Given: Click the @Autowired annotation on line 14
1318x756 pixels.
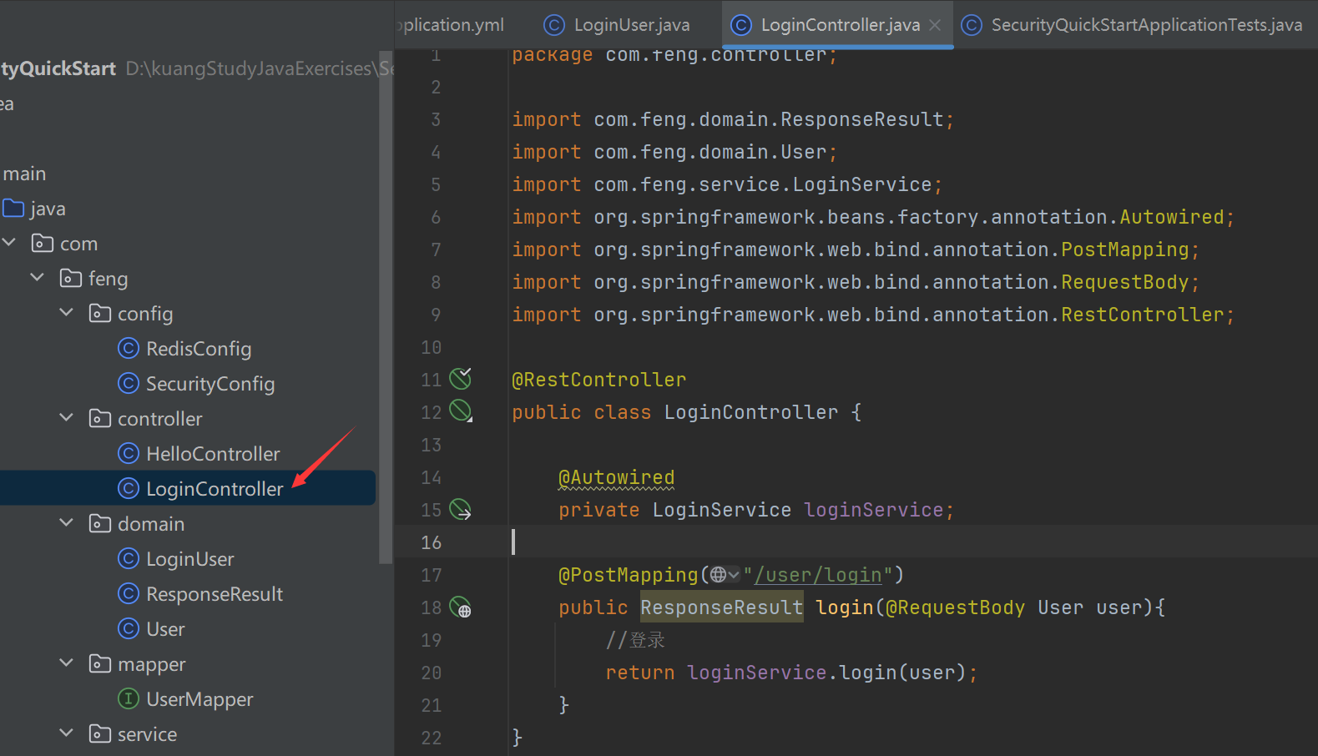Looking at the screenshot, I should (x=616, y=477).
